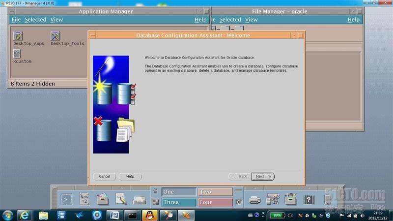Click the Desktop_Tools label text
393x221 pixels.
tap(67, 43)
